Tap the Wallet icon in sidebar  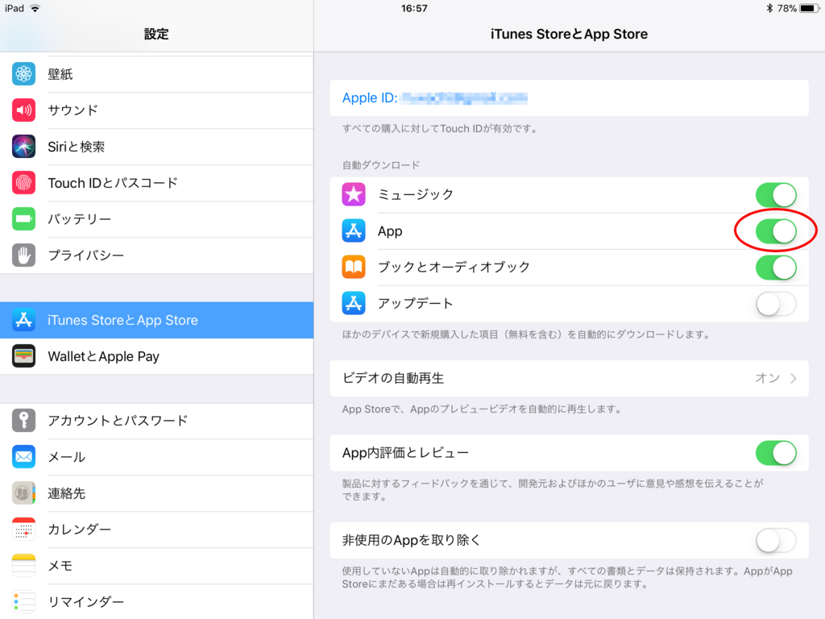point(23,356)
